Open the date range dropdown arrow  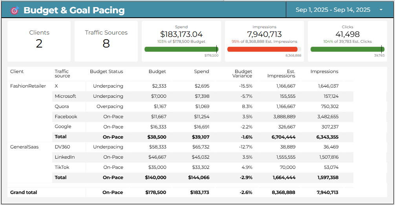pyautogui.click(x=381, y=10)
